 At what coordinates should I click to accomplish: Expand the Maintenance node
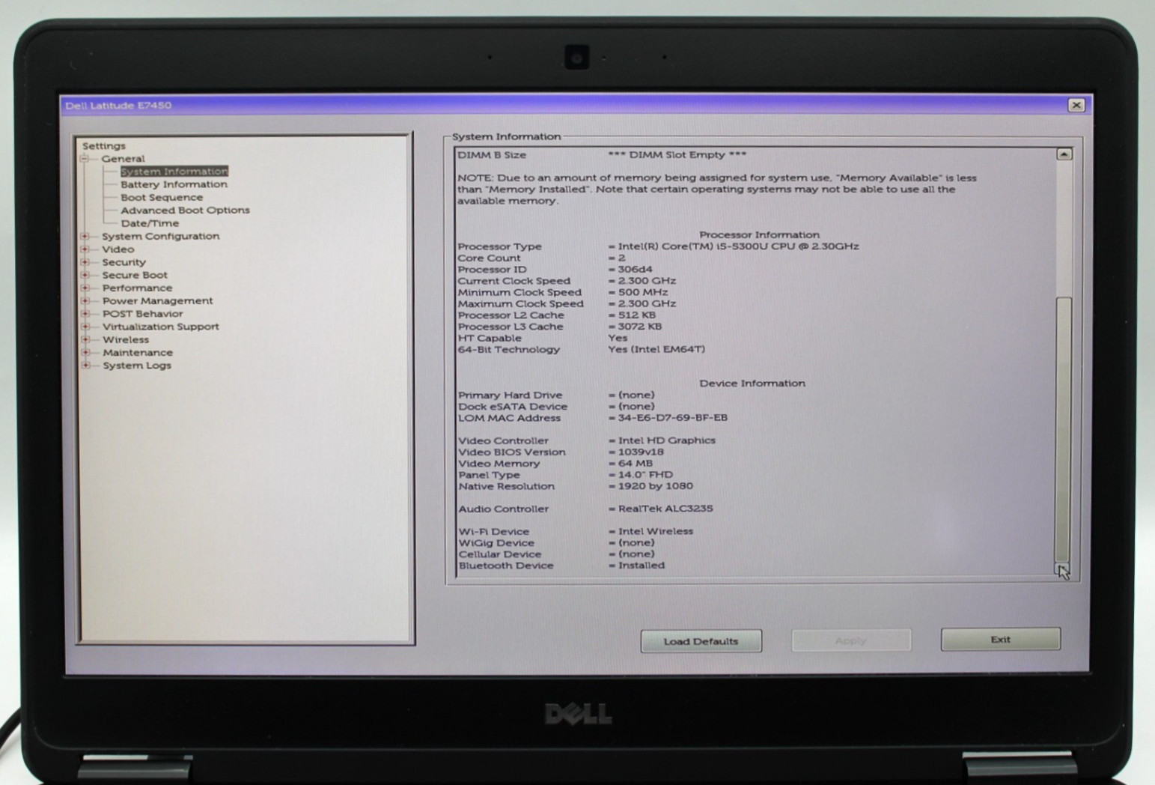tap(85, 352)
